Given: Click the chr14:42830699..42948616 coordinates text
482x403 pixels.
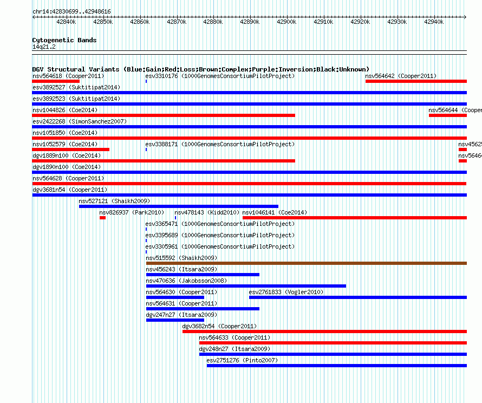Looking at the screenshot, I should coord(71,11).
